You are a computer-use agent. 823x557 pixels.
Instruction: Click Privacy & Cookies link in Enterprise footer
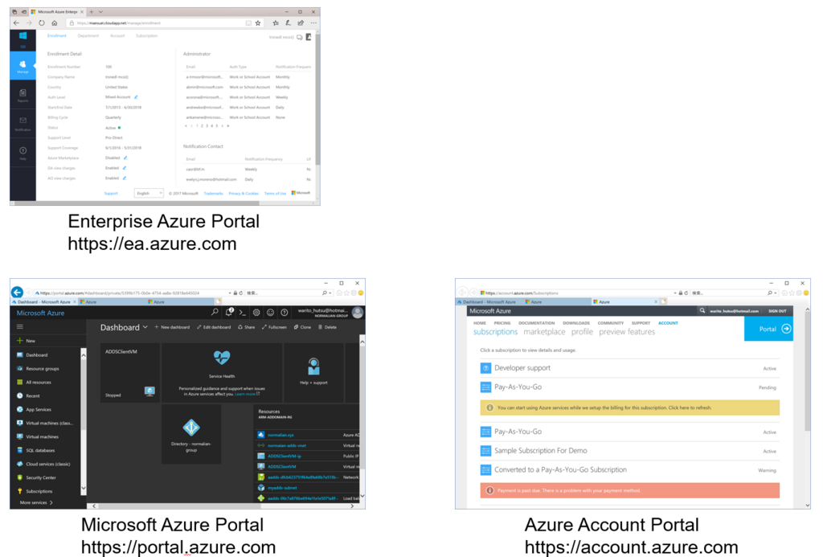[244, 193]
